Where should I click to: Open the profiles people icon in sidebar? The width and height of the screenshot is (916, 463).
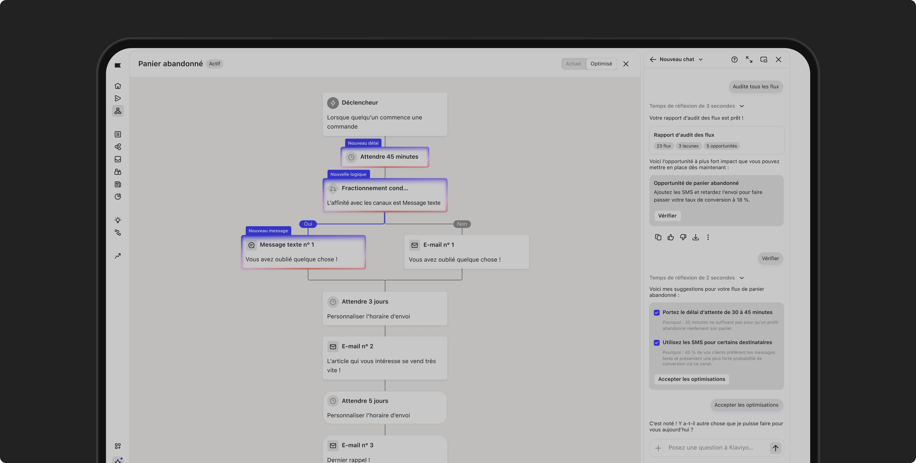tap(118, 172)
